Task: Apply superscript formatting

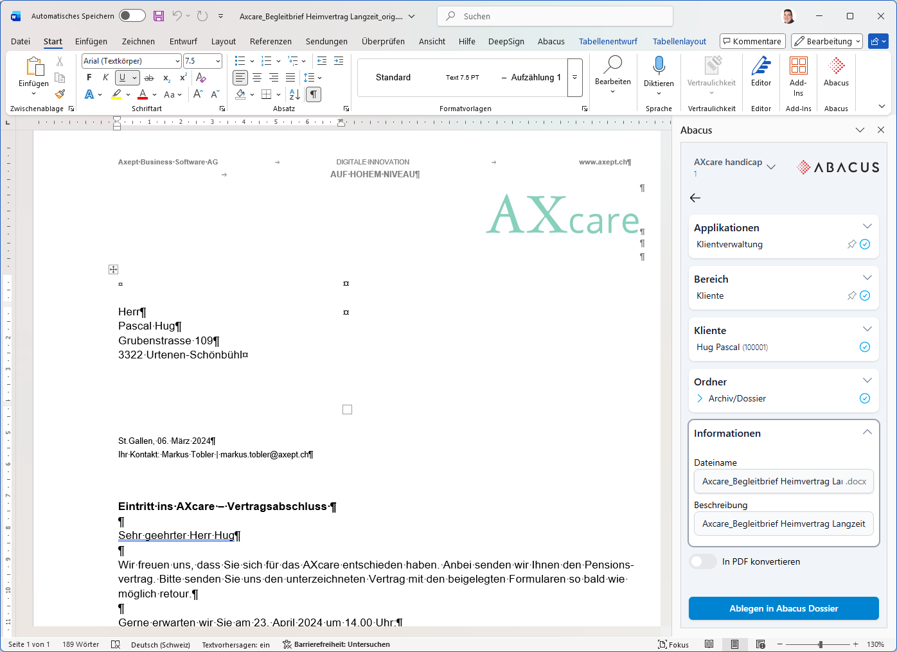Action: 183,78
